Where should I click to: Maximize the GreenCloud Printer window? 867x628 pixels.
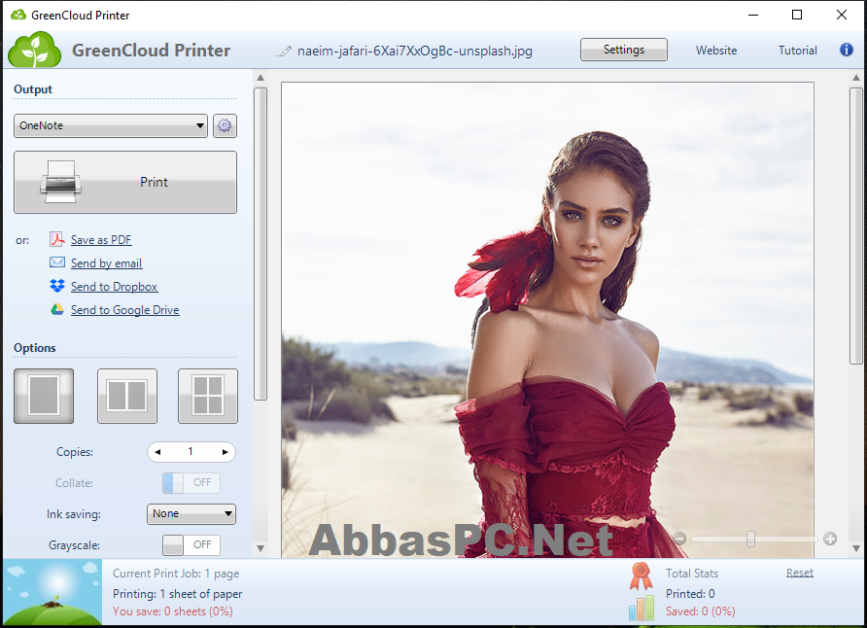point(797,15)
